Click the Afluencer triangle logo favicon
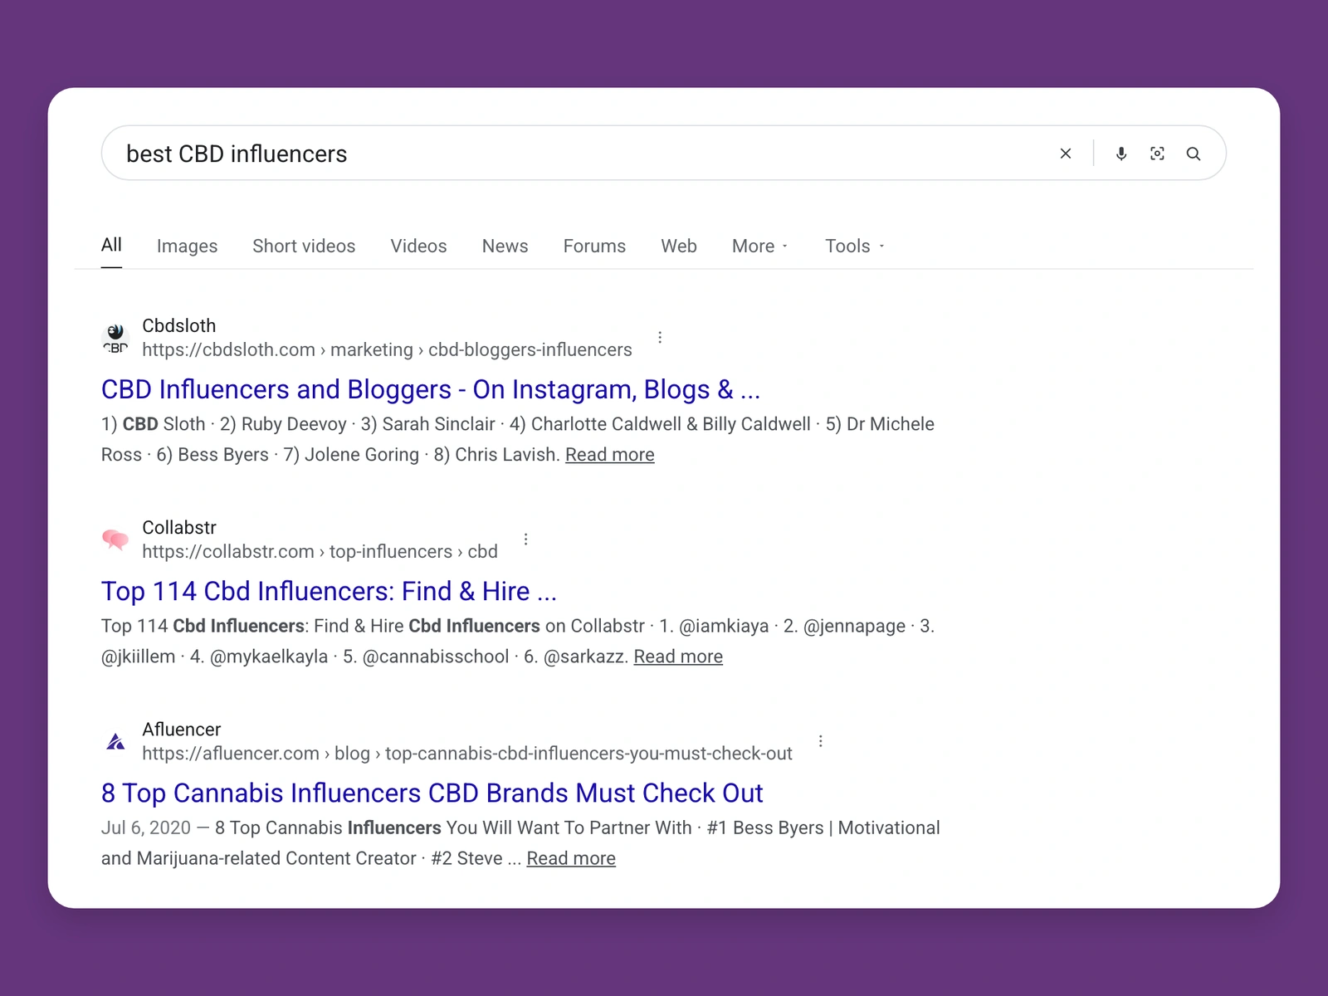Screen dimensions: 1328x996 [x=116, y=741]
